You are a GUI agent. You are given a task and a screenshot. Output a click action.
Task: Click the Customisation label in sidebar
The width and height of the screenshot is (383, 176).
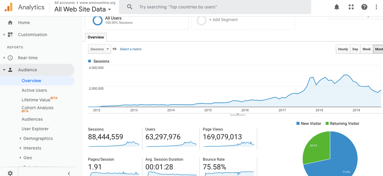pos(32,35)
